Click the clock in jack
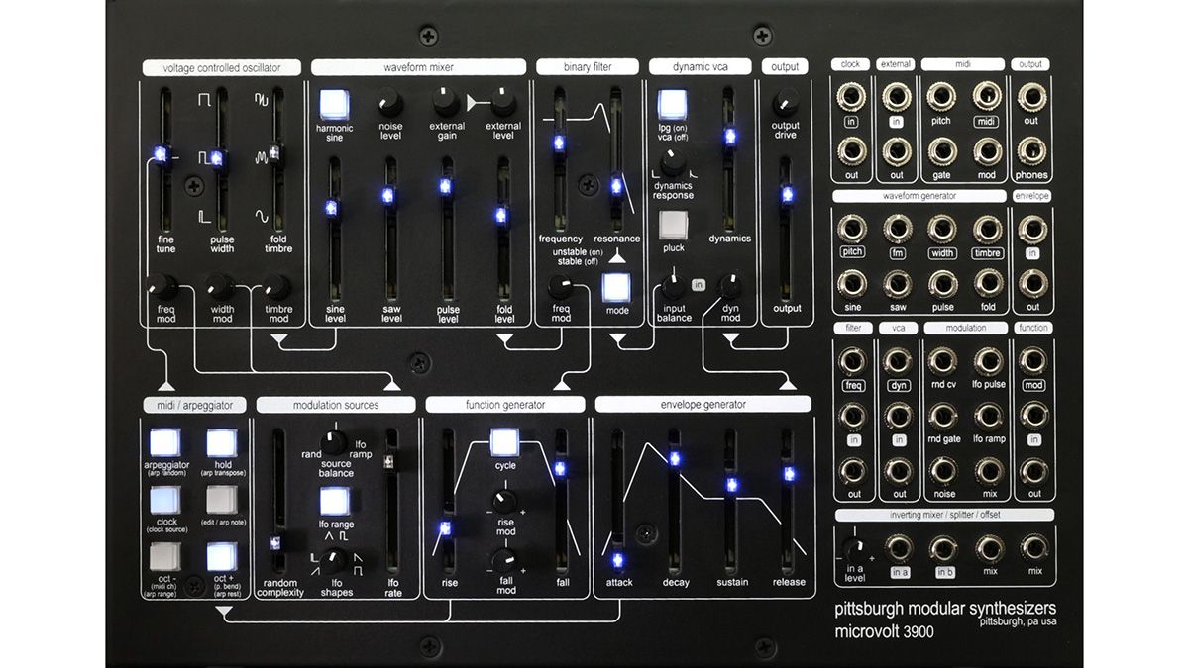This screenshot has height=668, width=1189. tap(851, 96)
